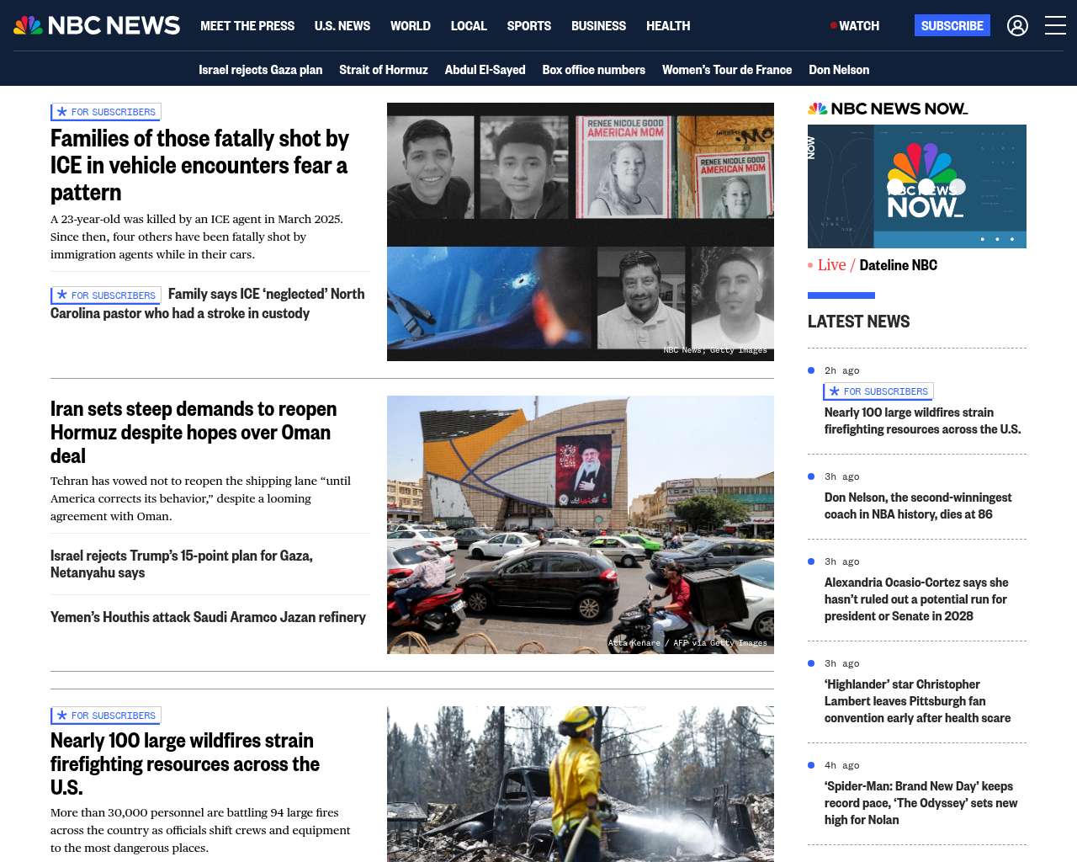Navigate to Sports section

tap(529, 26)
